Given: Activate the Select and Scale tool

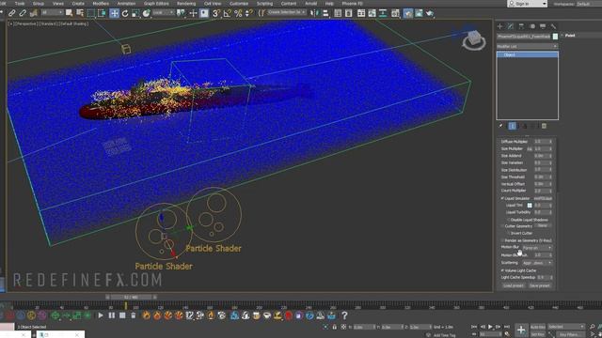Looking at the screenshot, I should [x=135, y=13].
